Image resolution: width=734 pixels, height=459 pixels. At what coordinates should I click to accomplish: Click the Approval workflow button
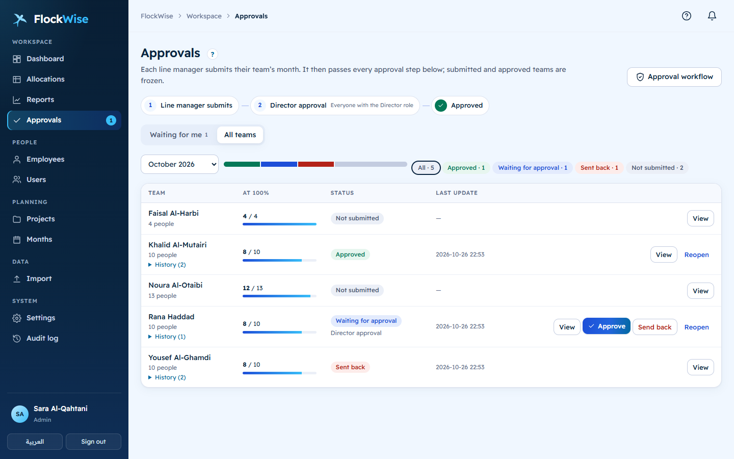click(x=674, y=77)
